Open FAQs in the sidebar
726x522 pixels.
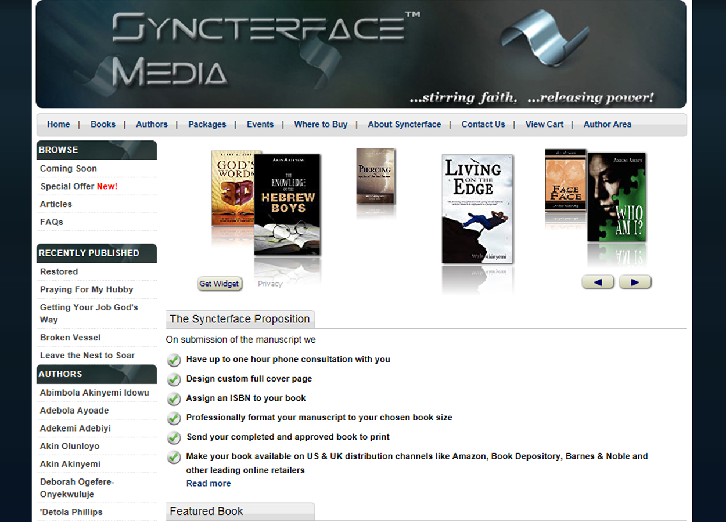tap(52, 222)
